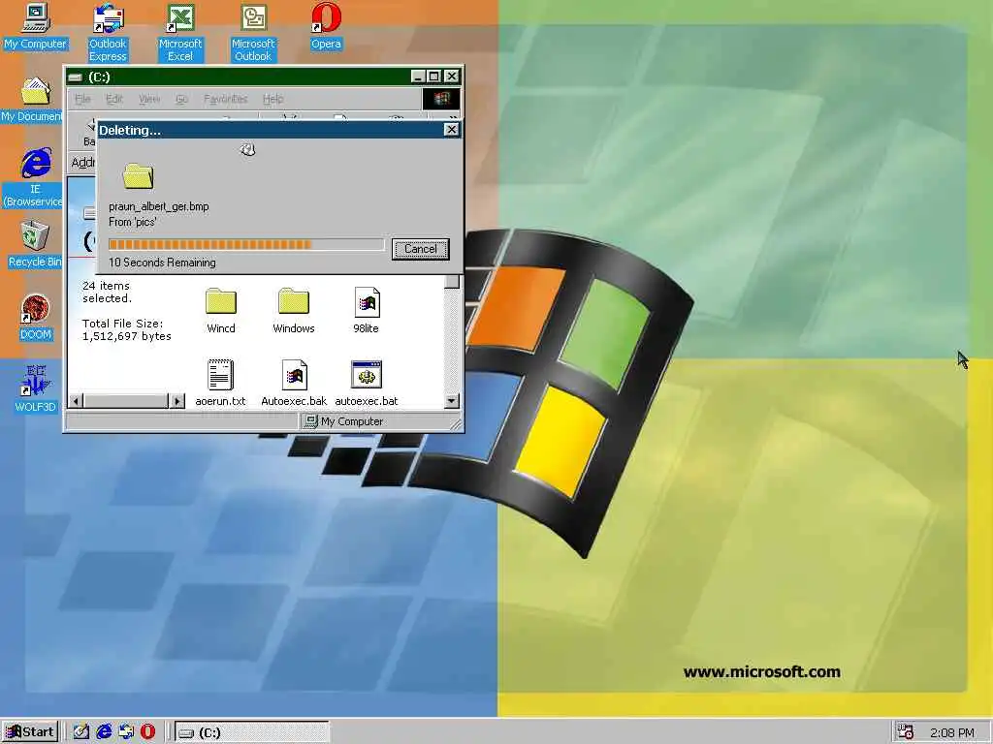Cancel the deleting operation
The height and width of the screenshot is (744, 993).
tap(421, 249)
